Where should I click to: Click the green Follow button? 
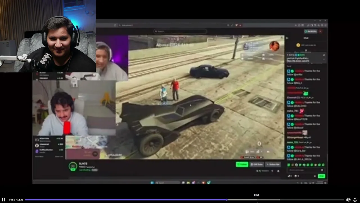pos(242,164)
